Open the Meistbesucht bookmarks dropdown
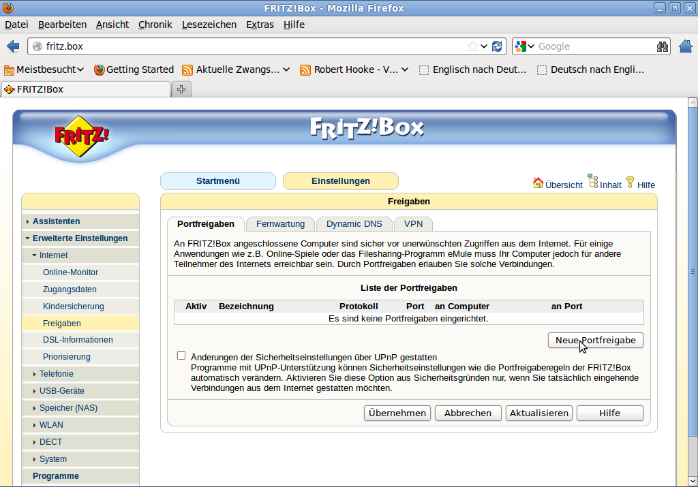698x487 pixels. pos(44,69)
